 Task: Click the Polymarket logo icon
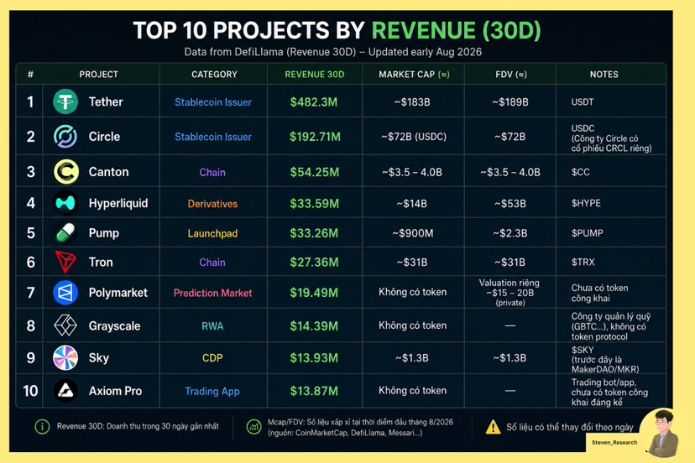pos(65,293)
